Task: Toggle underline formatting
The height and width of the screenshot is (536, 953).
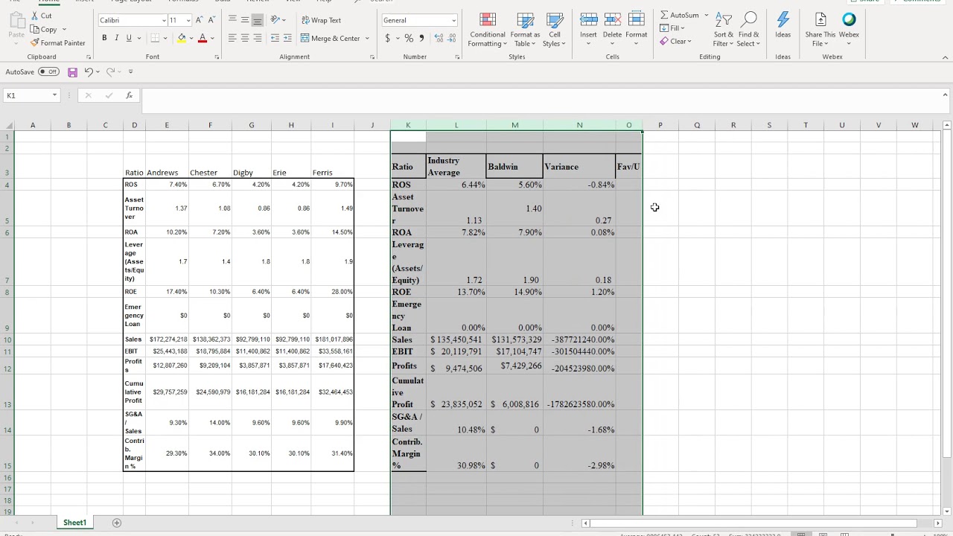Action: click(x=129, y=38)
